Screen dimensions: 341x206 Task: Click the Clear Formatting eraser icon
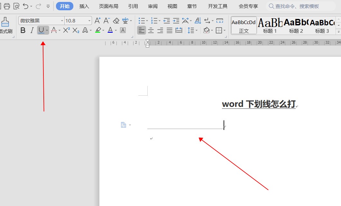pyautogui.click(x=116, y=21)
